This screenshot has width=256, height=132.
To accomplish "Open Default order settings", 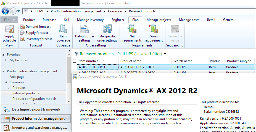I will 85,34.
